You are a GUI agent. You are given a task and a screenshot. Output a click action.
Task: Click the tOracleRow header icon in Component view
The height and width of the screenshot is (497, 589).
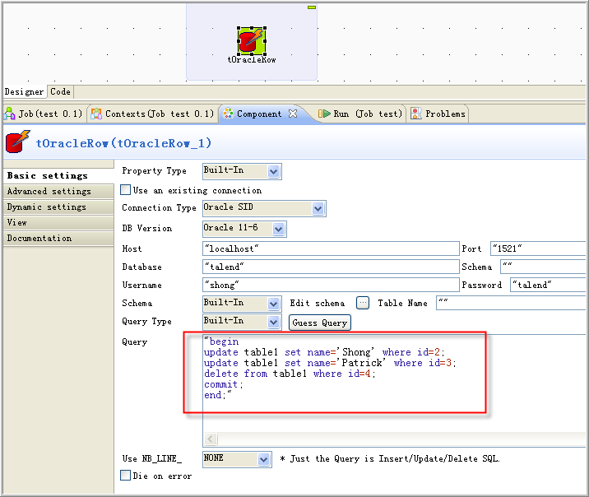point(17,142)
